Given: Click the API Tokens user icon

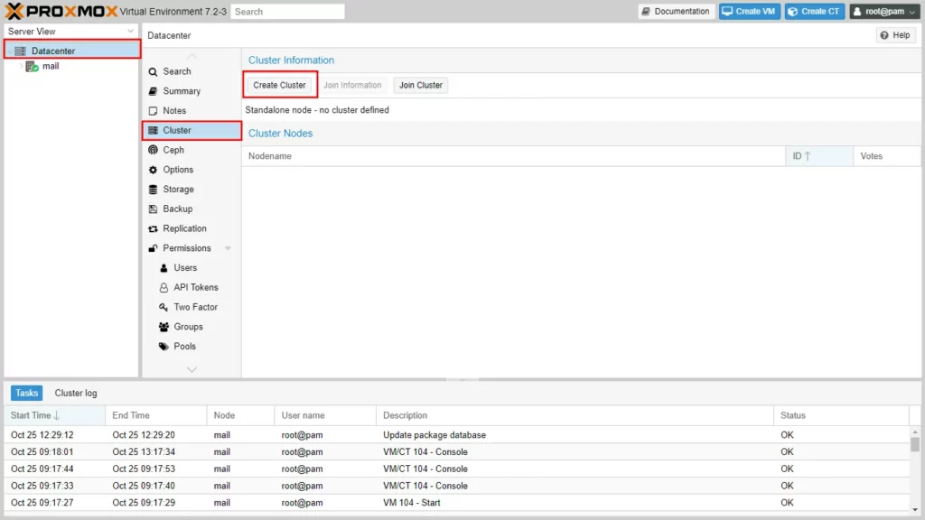Looking at the screenshot, I should click(164, 287).
